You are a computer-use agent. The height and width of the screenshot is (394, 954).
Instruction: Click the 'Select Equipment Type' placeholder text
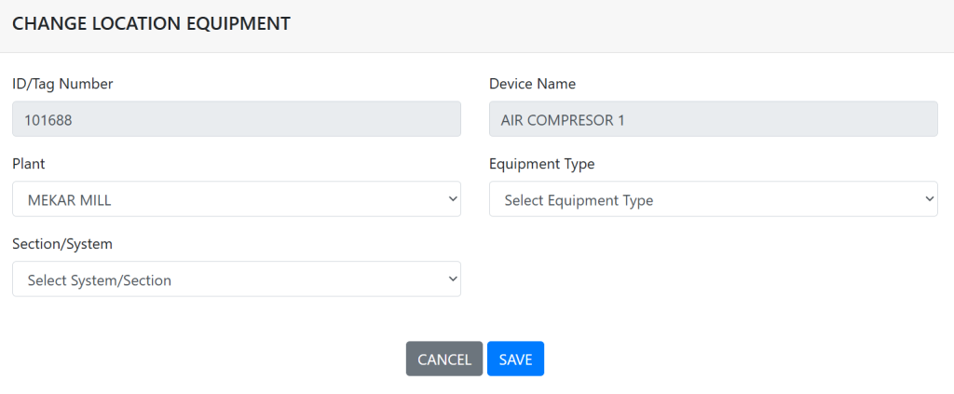point(579,200)
